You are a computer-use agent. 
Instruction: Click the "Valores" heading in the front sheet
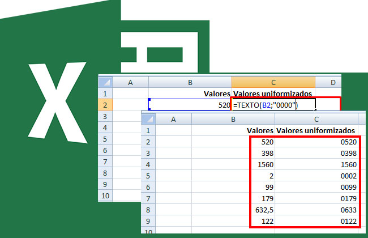tap(260, 131)
